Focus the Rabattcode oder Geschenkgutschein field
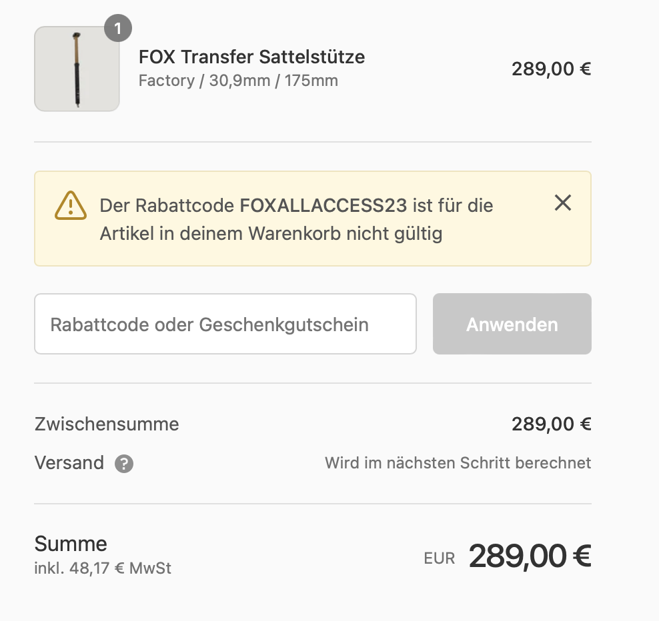The width and height of the screenshot is (659, 621). click(x=225, y=324)
